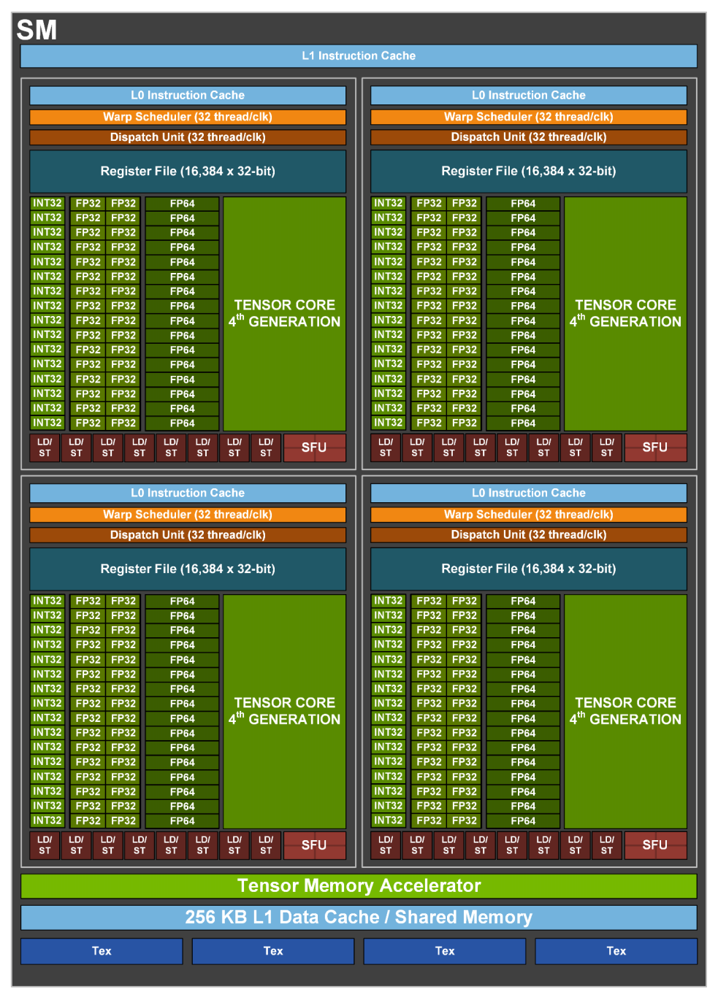Click Tensor Core 4th Generation in upper-left partition
718x1000 pixels.
[x=284, y=314]
